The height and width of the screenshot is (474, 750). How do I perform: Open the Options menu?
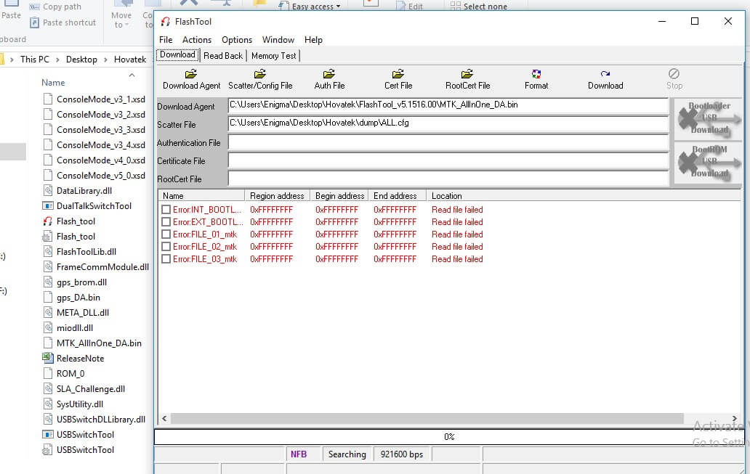tap(237, 40)
